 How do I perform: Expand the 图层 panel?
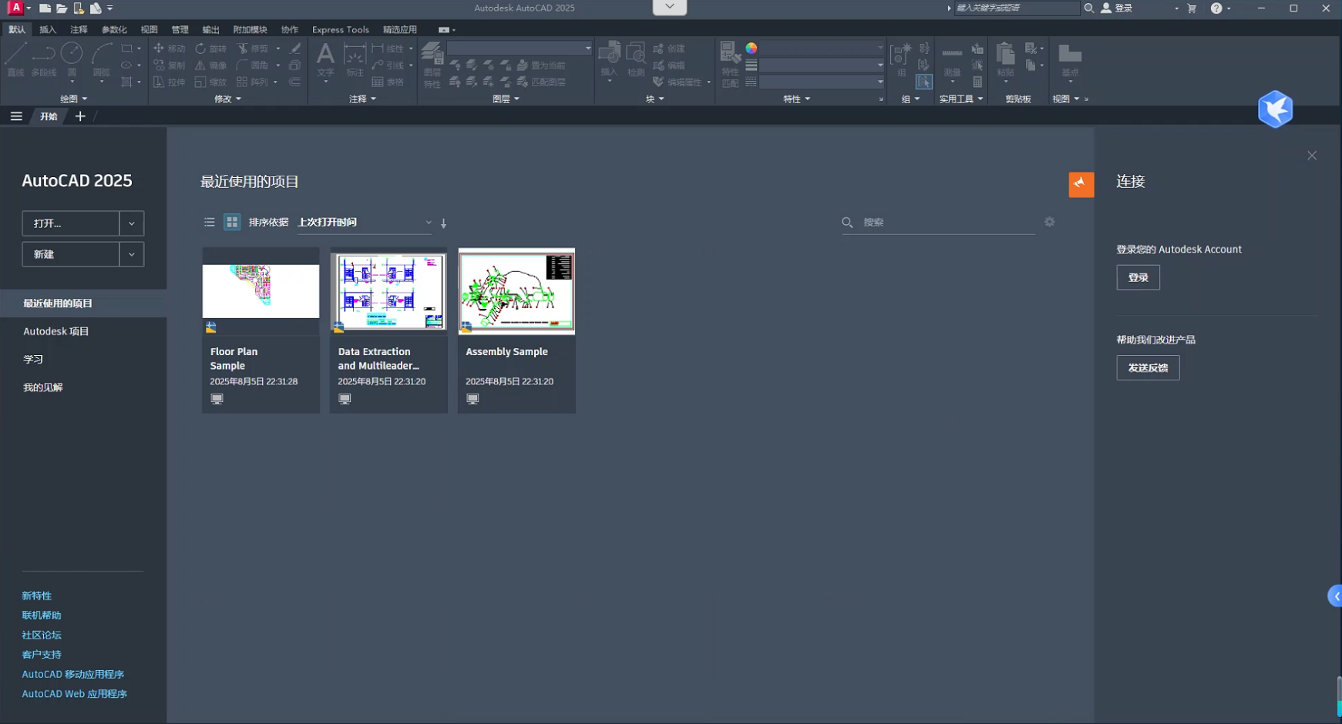(x=506, y=99)
